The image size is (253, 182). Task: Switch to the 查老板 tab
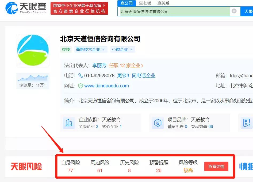(144, 3)
